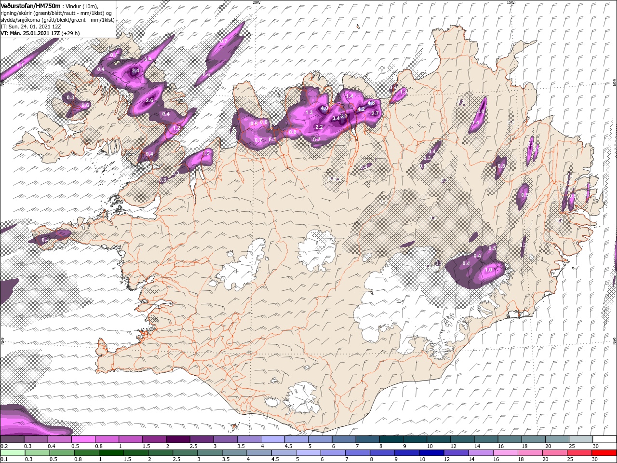This screenshot has height=463, width=617.
Task: Click the bright pink upper swatch starting at 0.5
Action: pos(83,439)
